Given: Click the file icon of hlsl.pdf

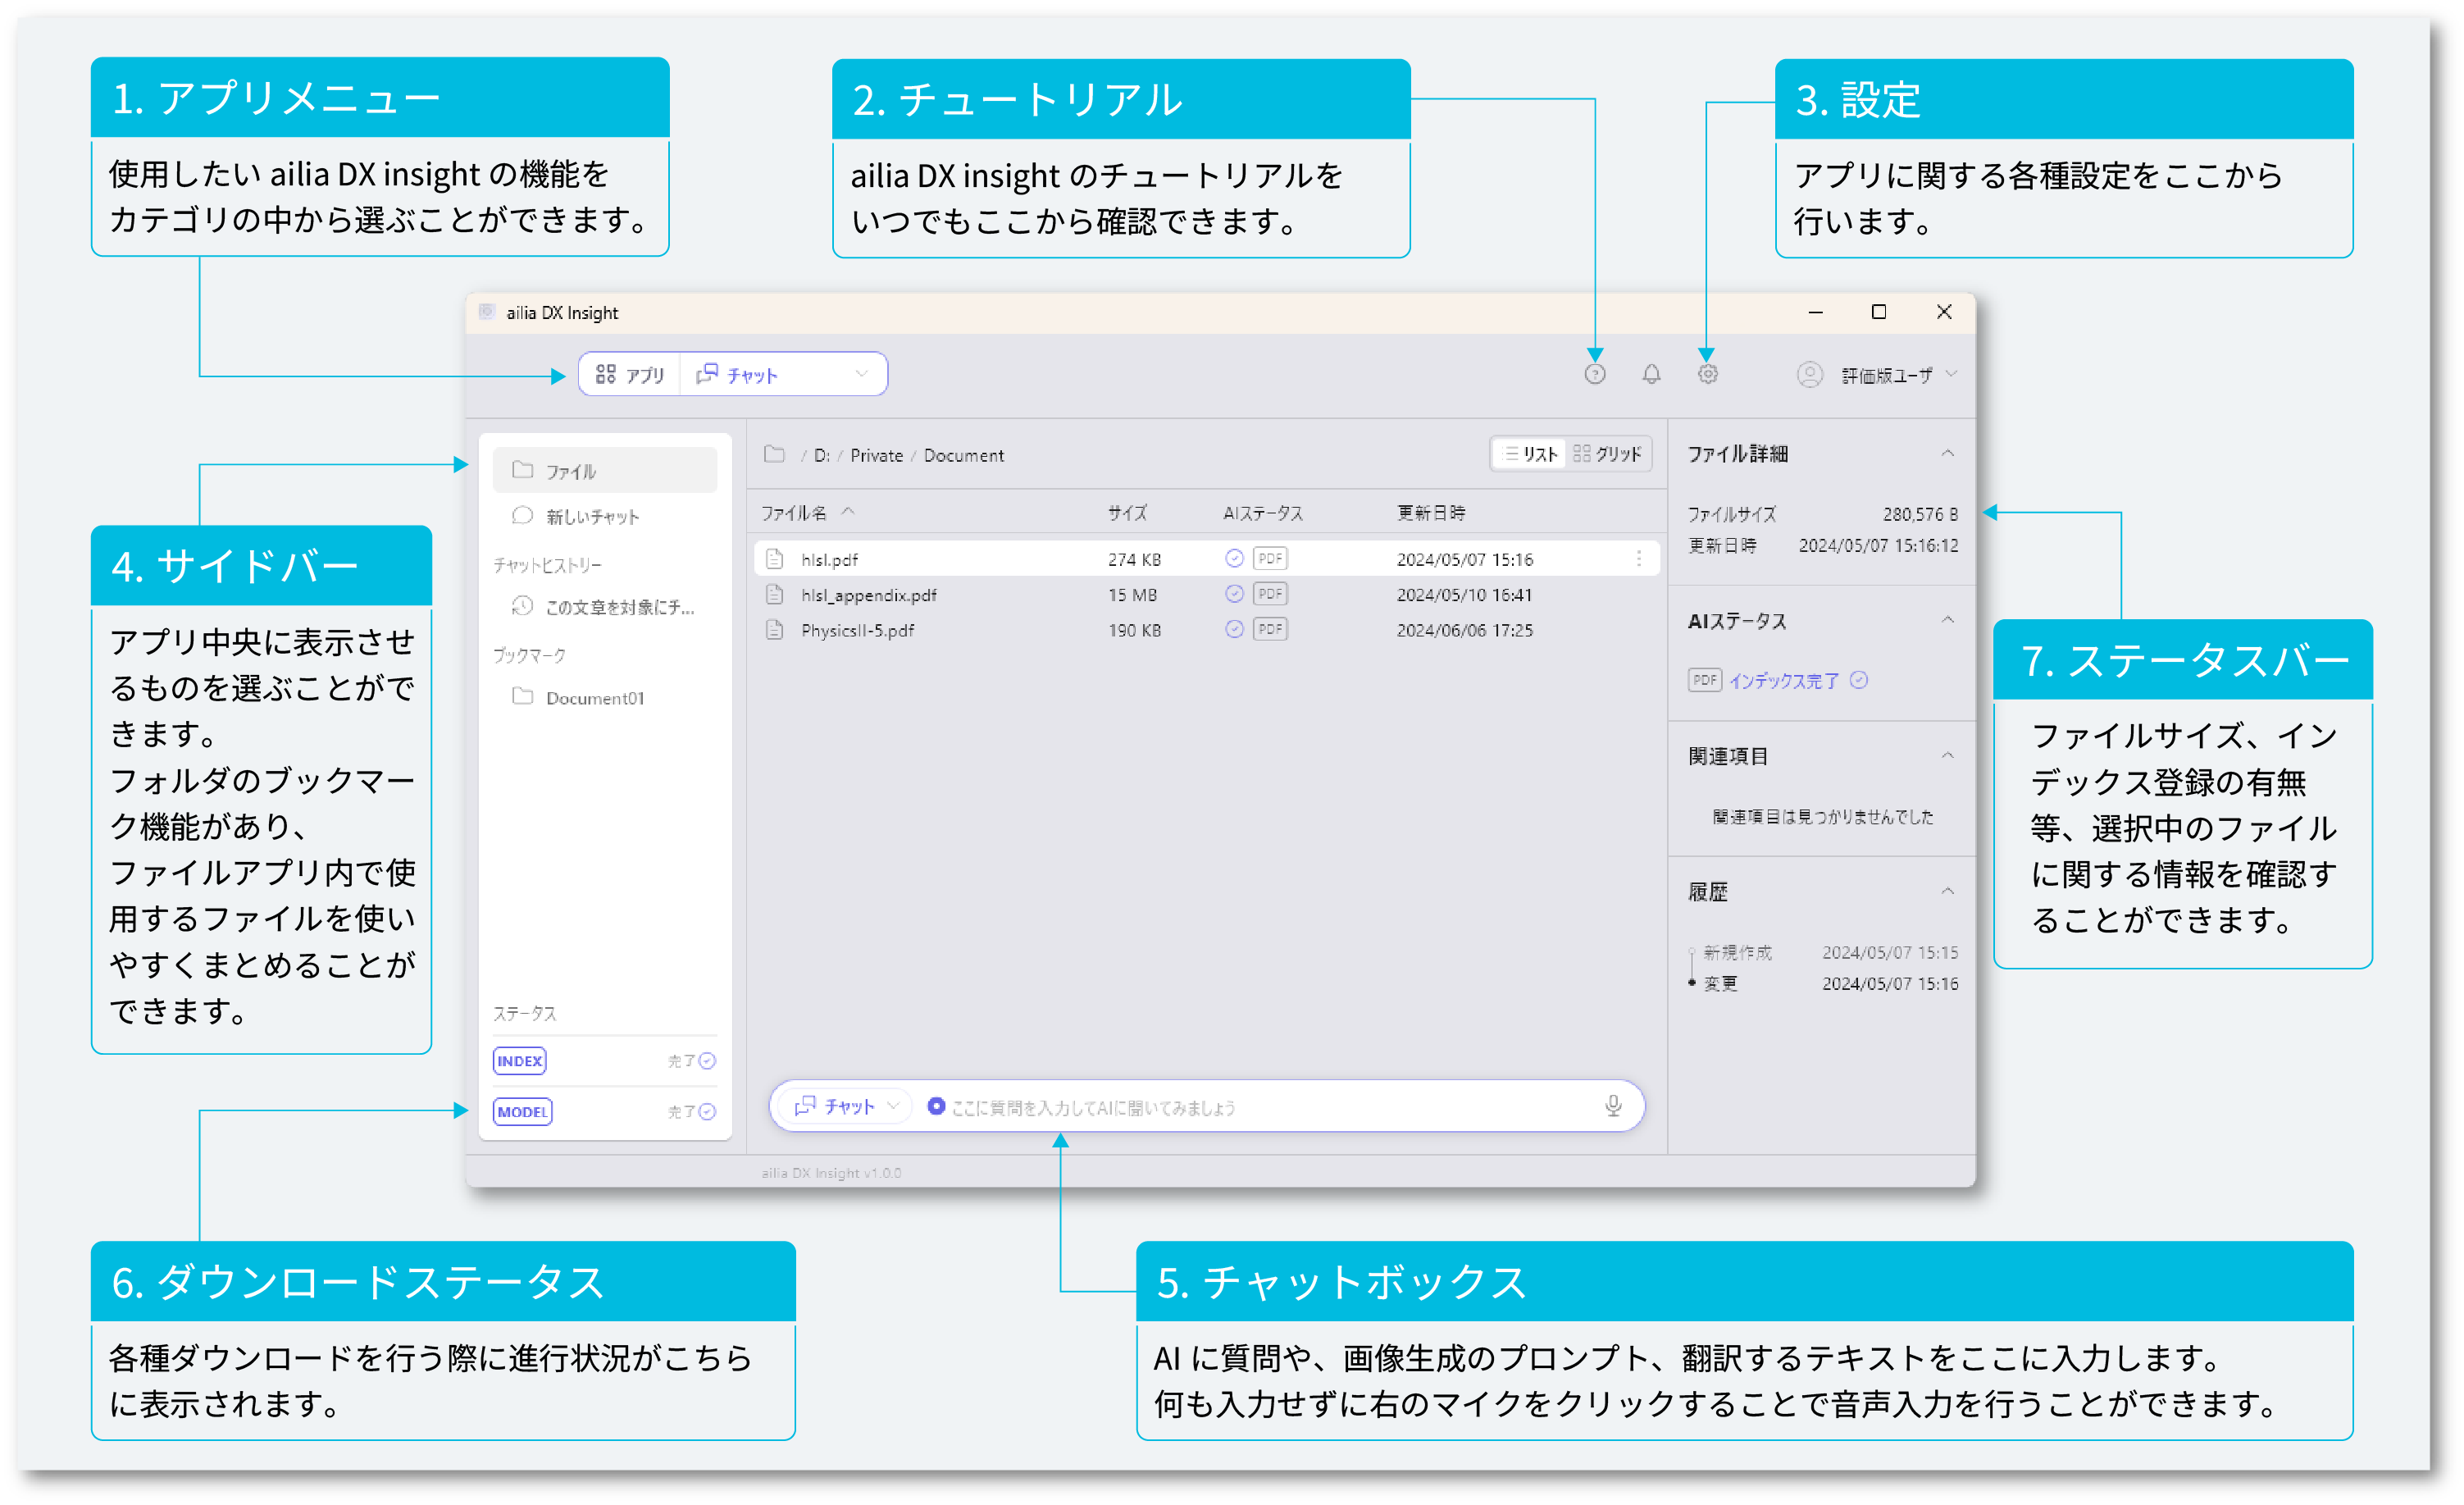Looking at the screenshot, I should [x=774, y=559].
